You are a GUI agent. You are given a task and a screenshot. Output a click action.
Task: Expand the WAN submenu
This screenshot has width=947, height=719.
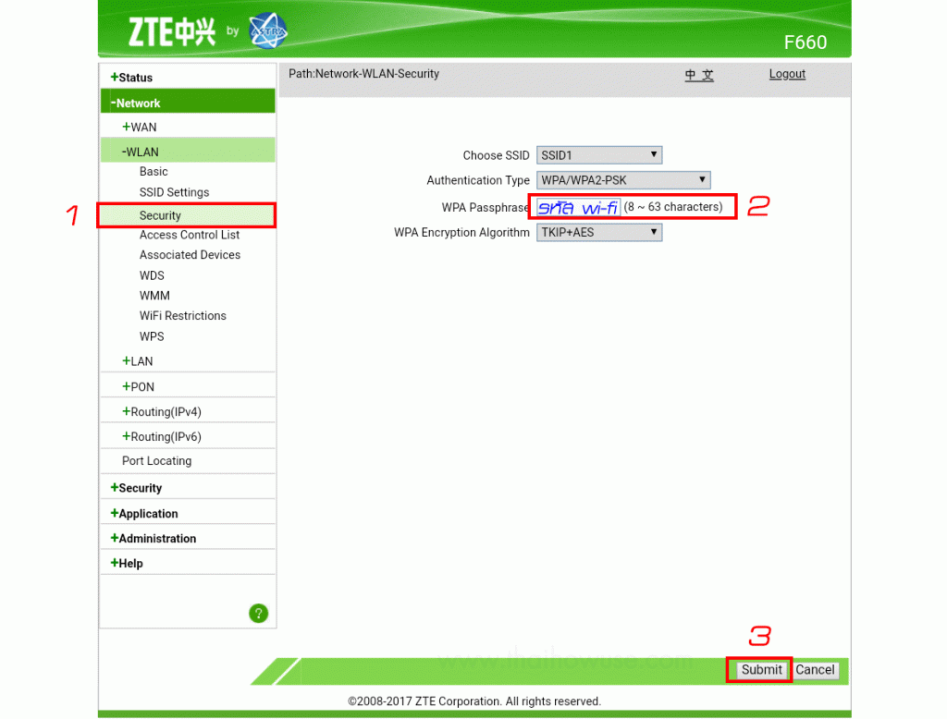[140, 127]
